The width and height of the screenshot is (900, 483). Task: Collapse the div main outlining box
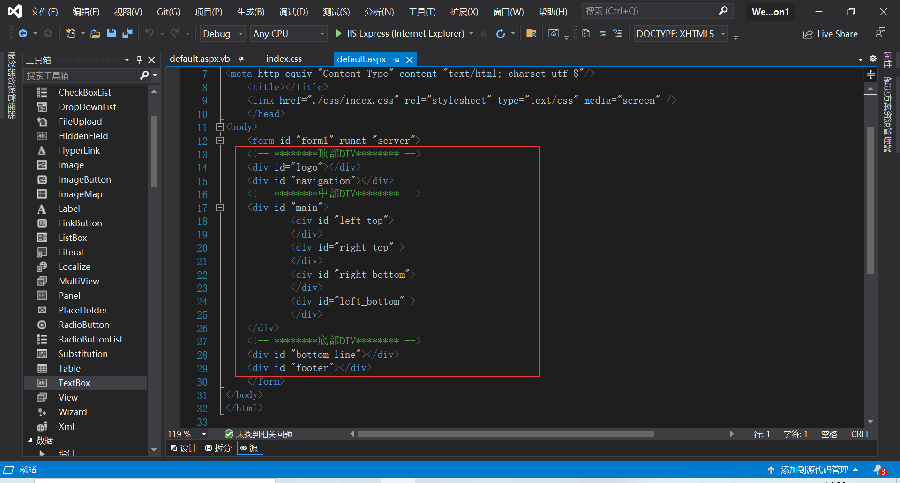tap(219, 208)
